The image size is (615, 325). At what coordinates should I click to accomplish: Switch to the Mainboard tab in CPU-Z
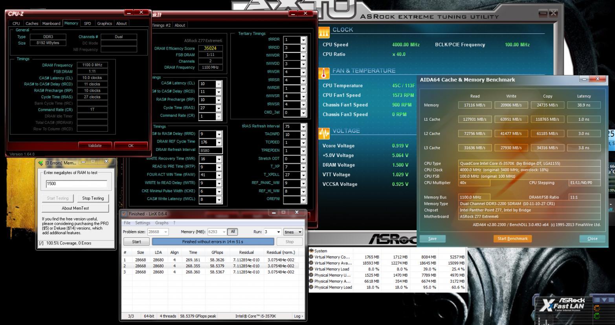point(51,24)
